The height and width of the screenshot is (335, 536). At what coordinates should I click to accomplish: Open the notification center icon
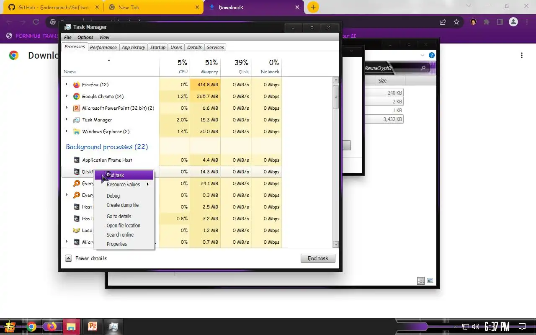522,327
